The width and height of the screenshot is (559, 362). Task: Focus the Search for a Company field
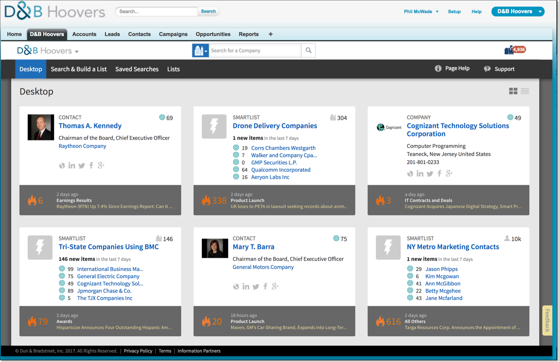click(255, 51)
